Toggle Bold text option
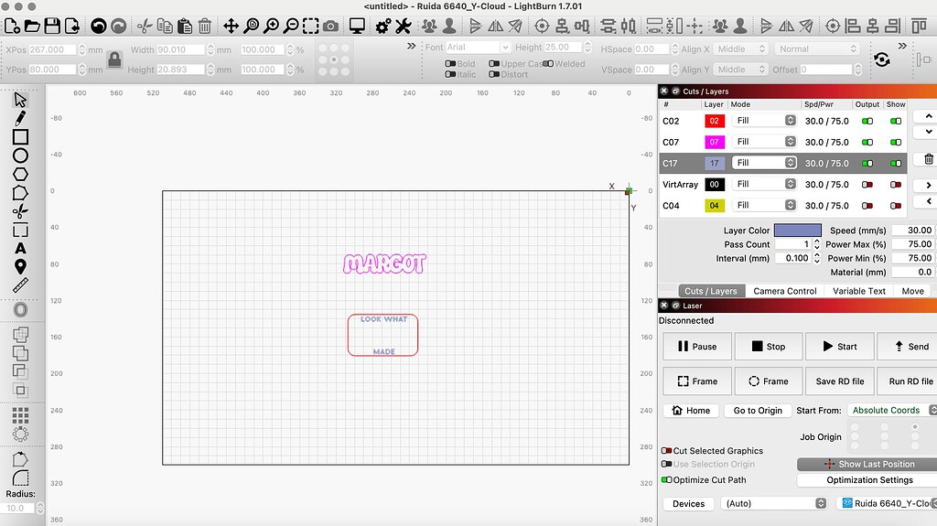Image resolution: width=937 pixels, height=526 pixels. (450, 63)
